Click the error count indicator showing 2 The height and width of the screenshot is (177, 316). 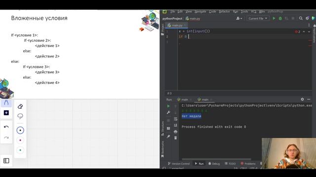298,31
